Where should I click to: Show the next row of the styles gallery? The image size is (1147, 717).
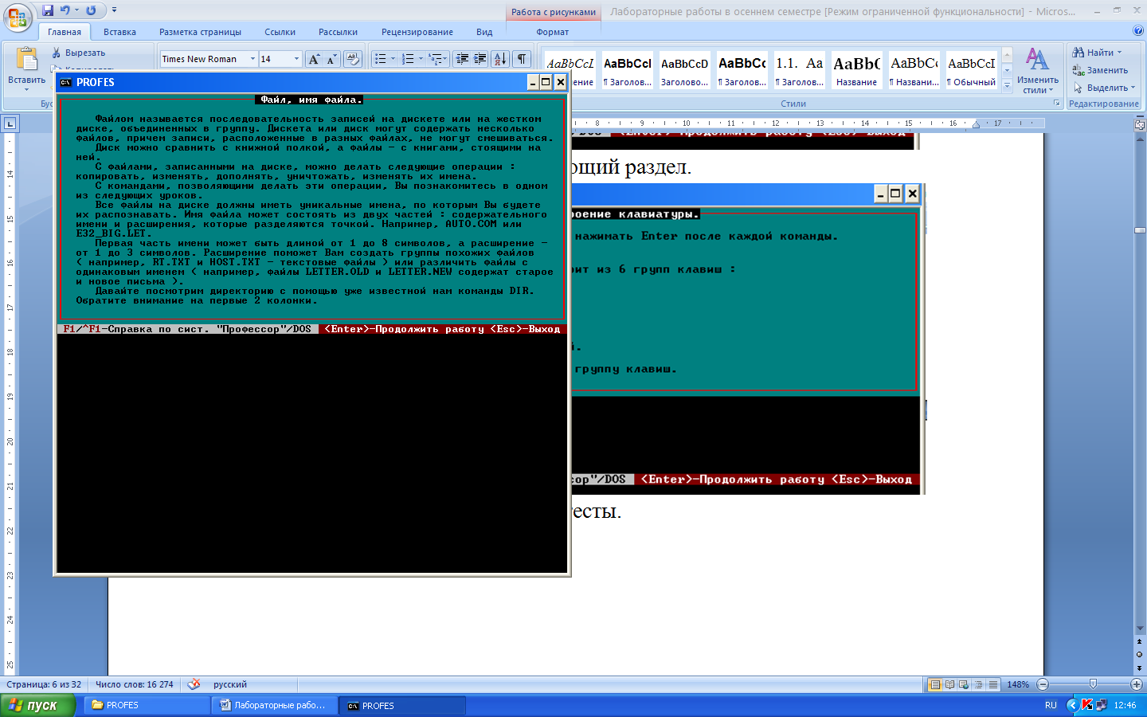pyautogui.click(x=1007, y=70)
